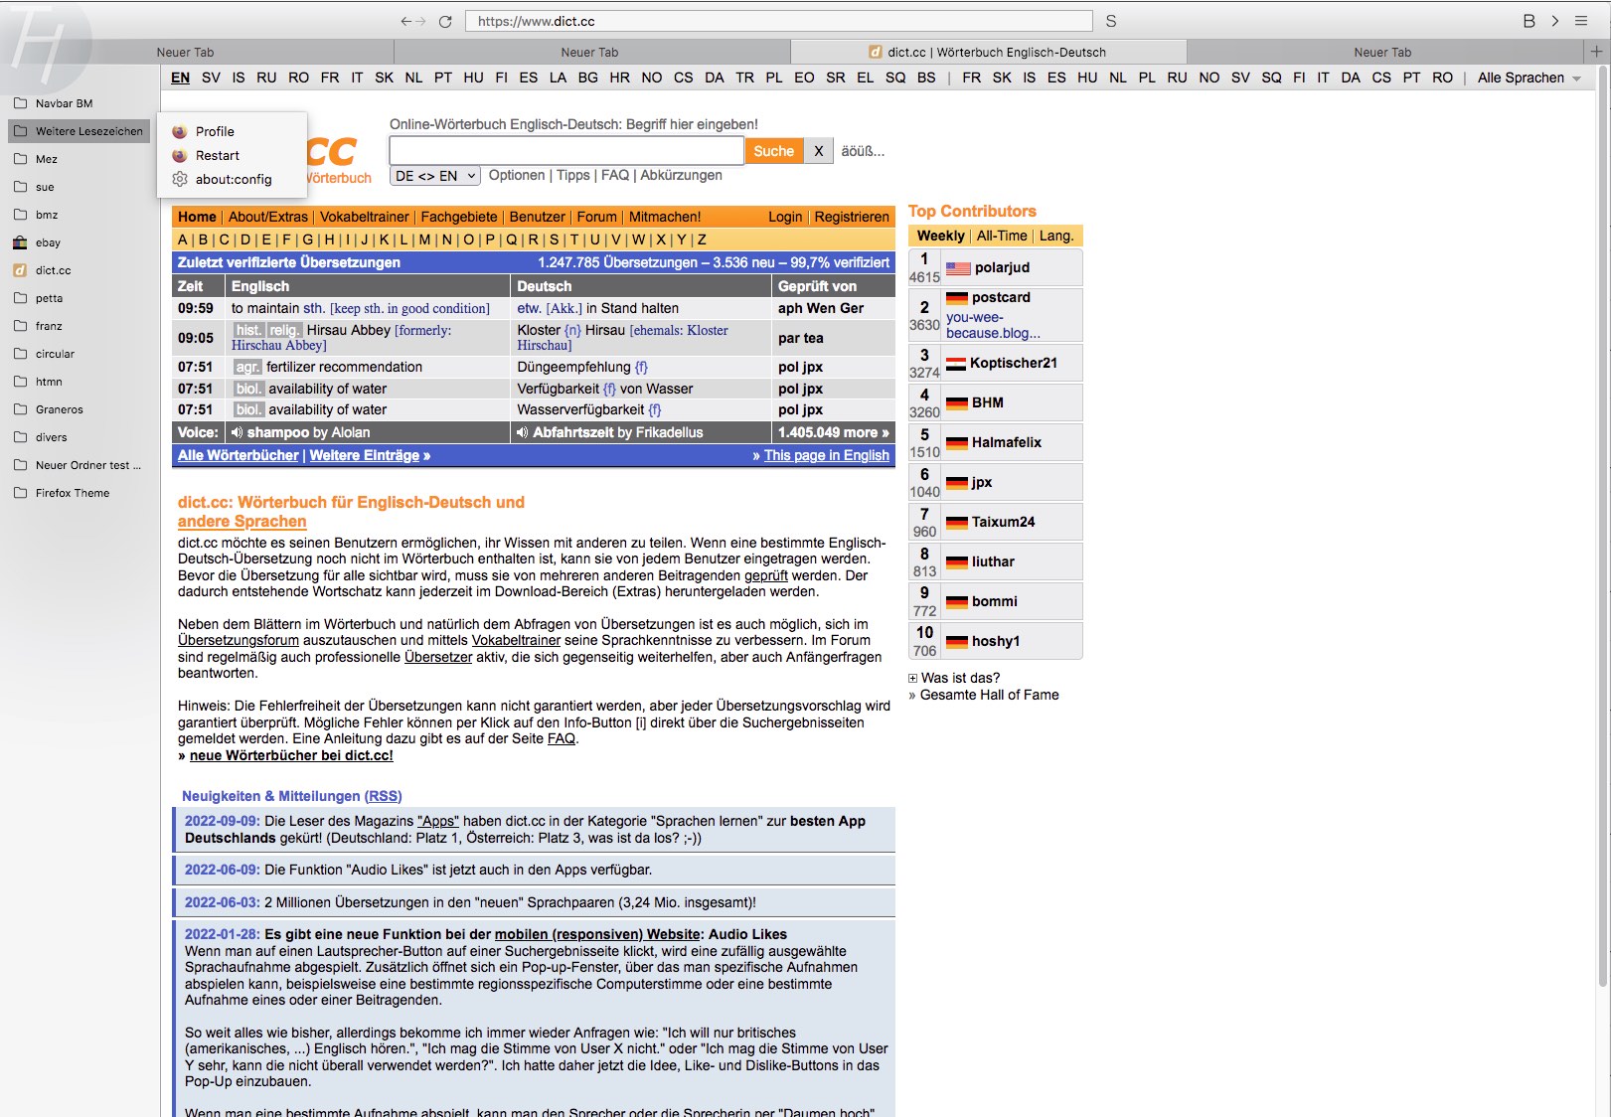Click the orange Suche button
Image resolution: width=1611 pixels, height=1117 pixels.
[773, 151]
